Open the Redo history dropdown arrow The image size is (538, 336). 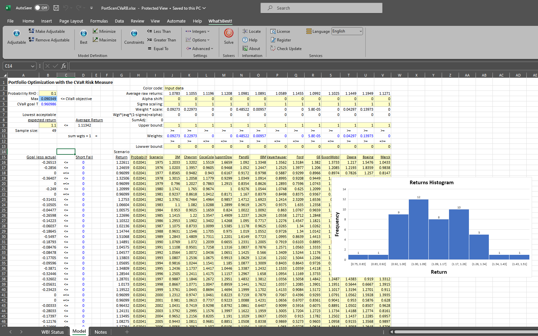point(84,8)
